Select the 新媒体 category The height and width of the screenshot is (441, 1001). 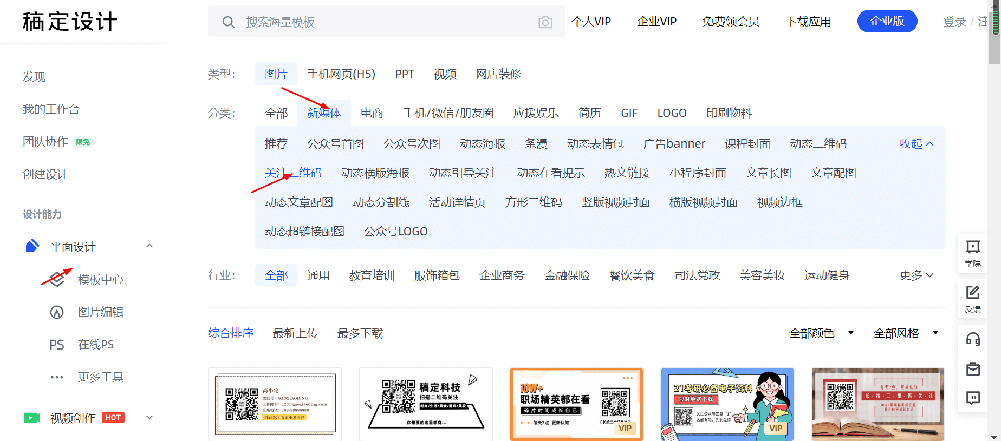(324, 113)
